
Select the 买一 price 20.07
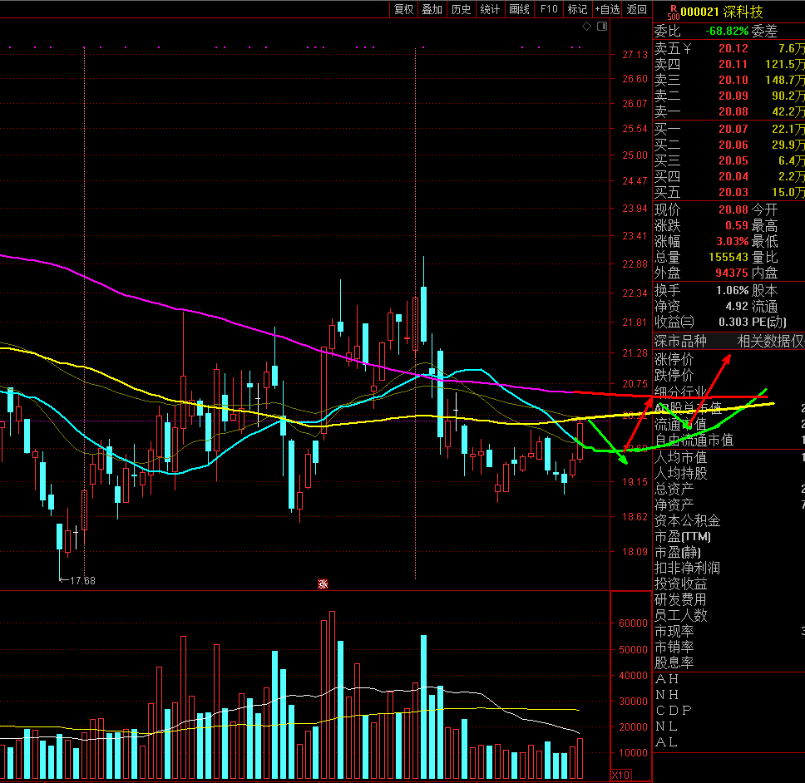click(733, 129)
